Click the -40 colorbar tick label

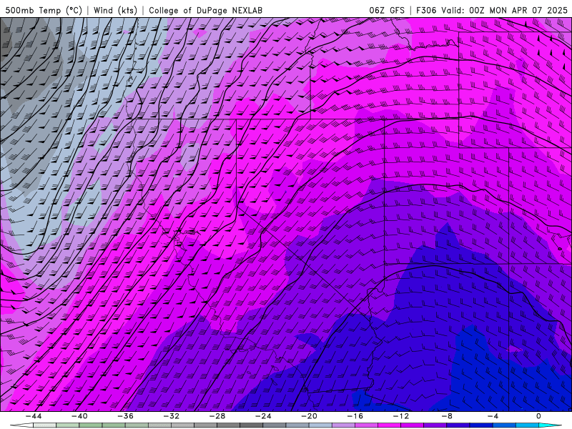[x=79, y=416]
